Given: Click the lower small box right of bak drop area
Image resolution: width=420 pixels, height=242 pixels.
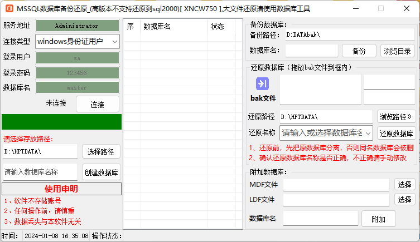Looking at the screenshot, I should (x=389, y=97).
